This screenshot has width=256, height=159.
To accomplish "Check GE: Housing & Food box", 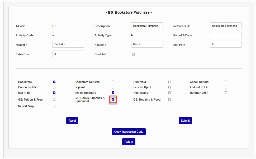I will coord(169,100).
